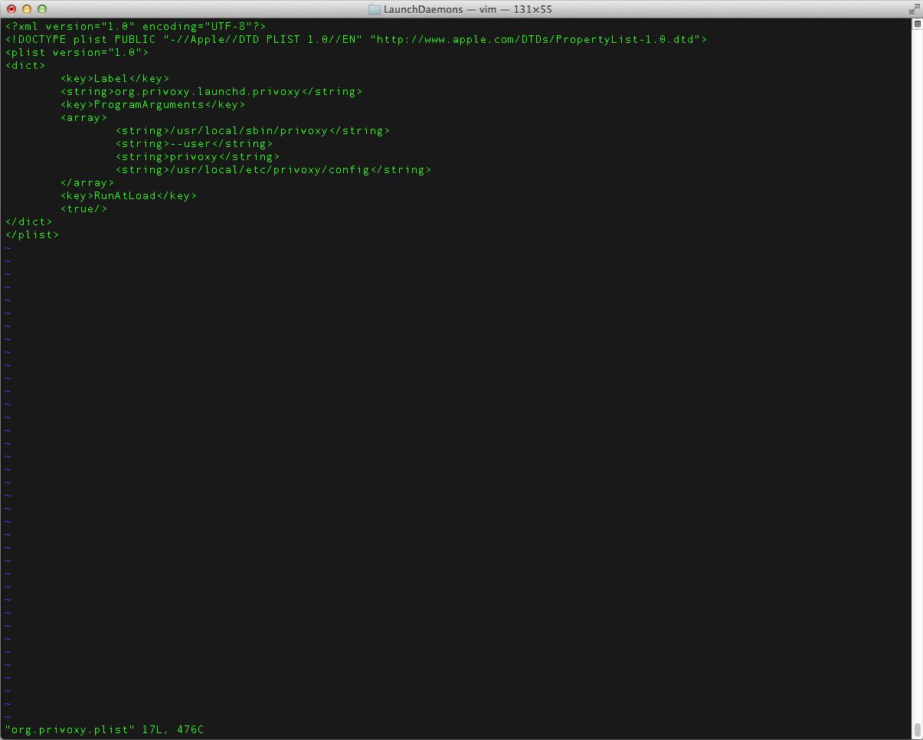
Task: Click the vim status line '"org.privoxy.plist" 17L, 476C'
Action: [104, 729]
